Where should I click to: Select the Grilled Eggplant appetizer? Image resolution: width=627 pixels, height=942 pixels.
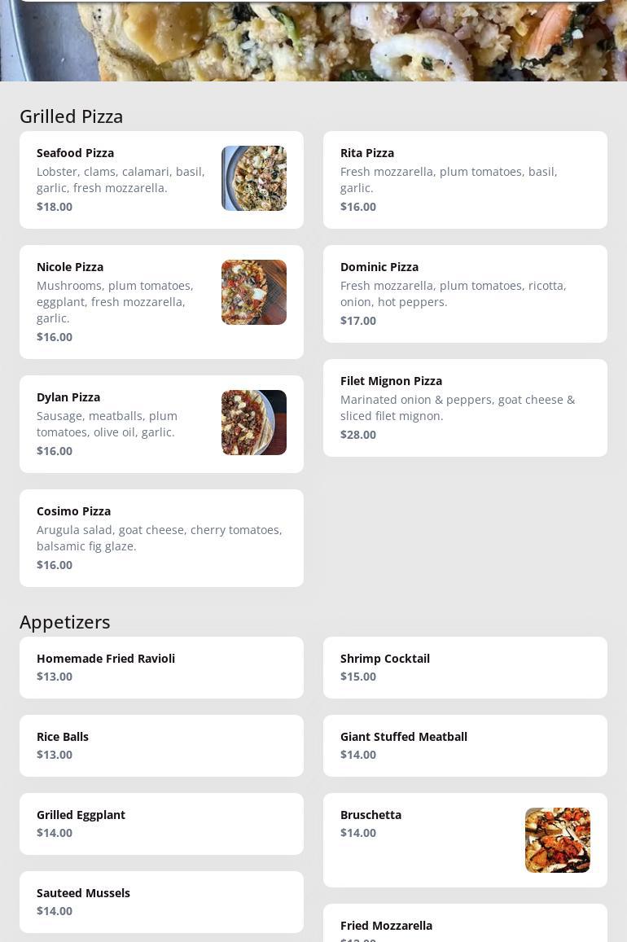point(161,824)
